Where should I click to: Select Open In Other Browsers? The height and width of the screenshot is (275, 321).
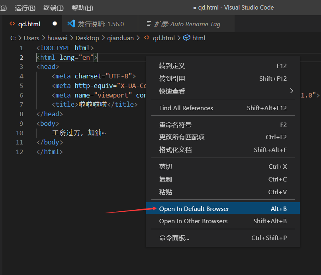tap(193, 221)
